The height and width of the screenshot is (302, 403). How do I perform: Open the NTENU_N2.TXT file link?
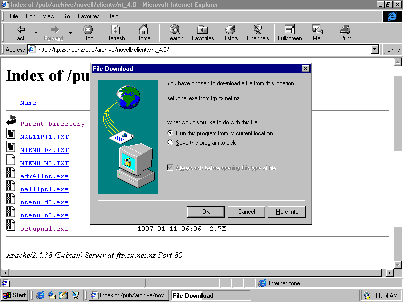click(x=44, y=163)
